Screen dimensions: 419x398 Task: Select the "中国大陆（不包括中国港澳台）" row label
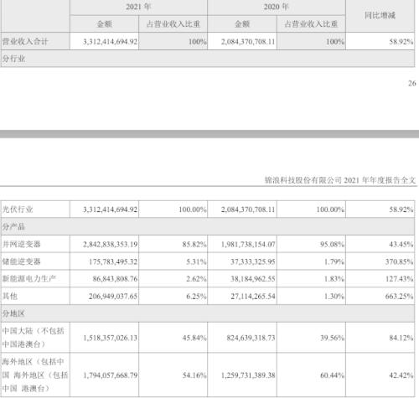point(34,338)
